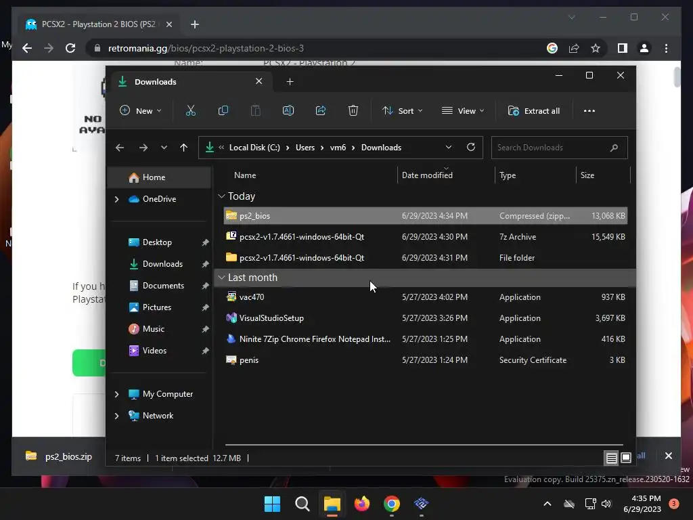This screenshot has height=520, width=693.
Task: Show hidden system tray icons
Action: click(547, 504)
